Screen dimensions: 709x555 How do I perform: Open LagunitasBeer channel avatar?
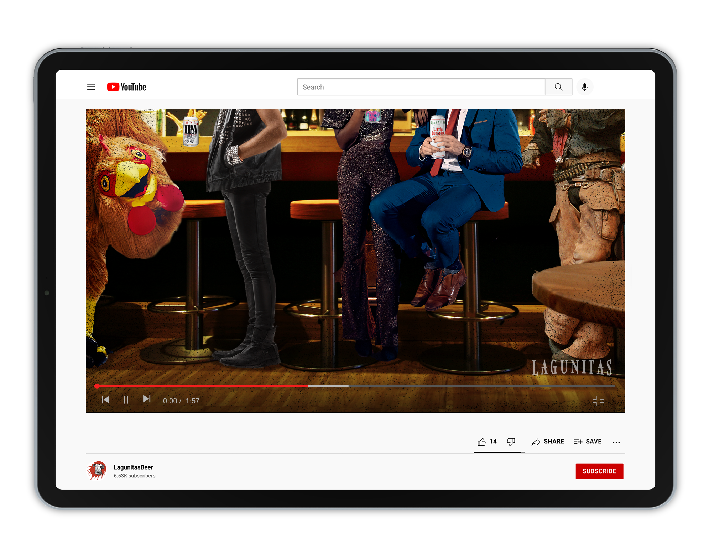[x=97, y=471]
